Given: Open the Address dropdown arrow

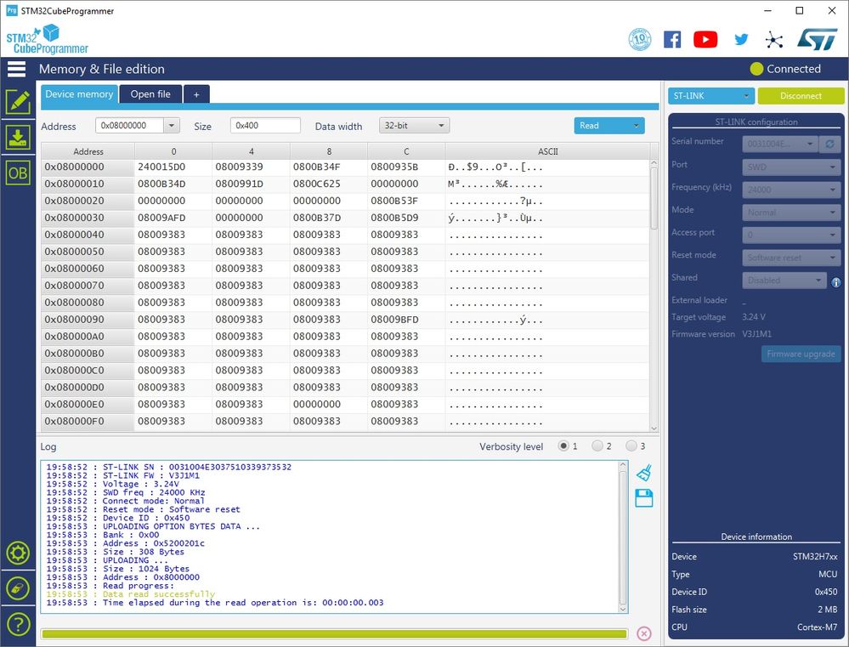Looking at the screenshot, I should pyautogui.click(x=172, y=125).
